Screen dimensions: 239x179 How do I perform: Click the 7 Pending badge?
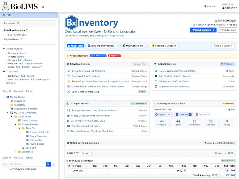coord(228,104)
